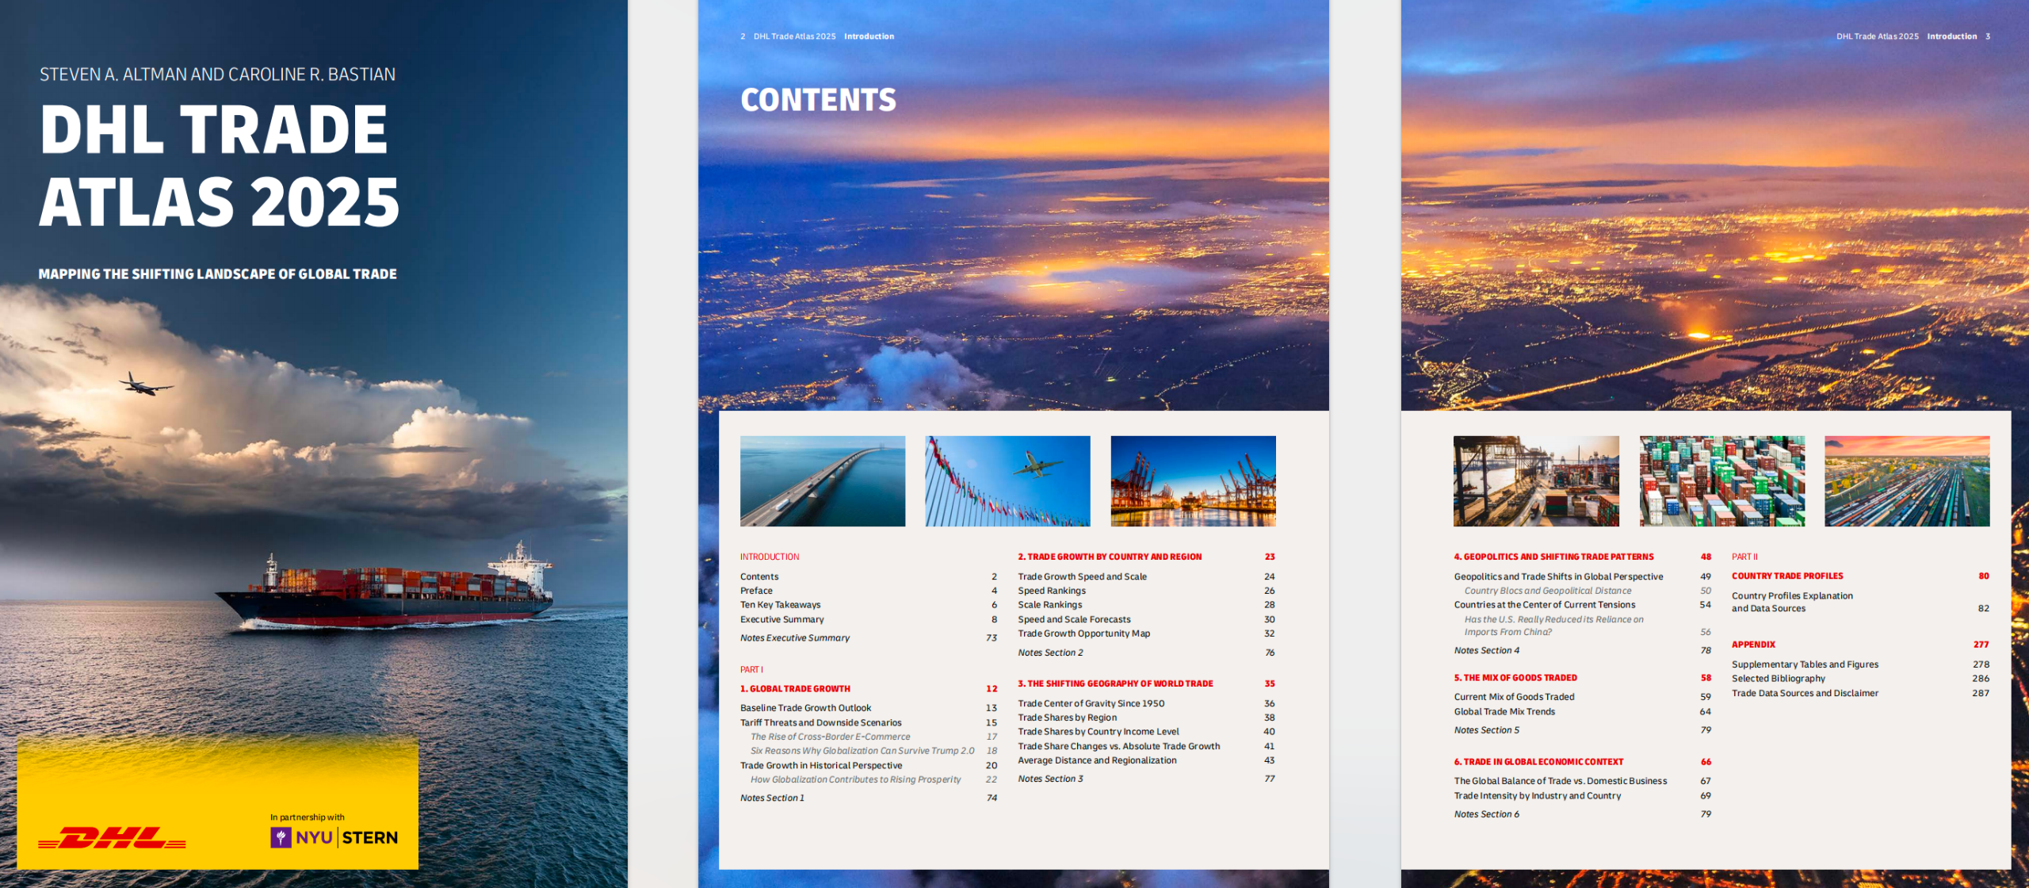
Task: Open Trade Growth in Historical Perspective
Action: click(869, 765)
